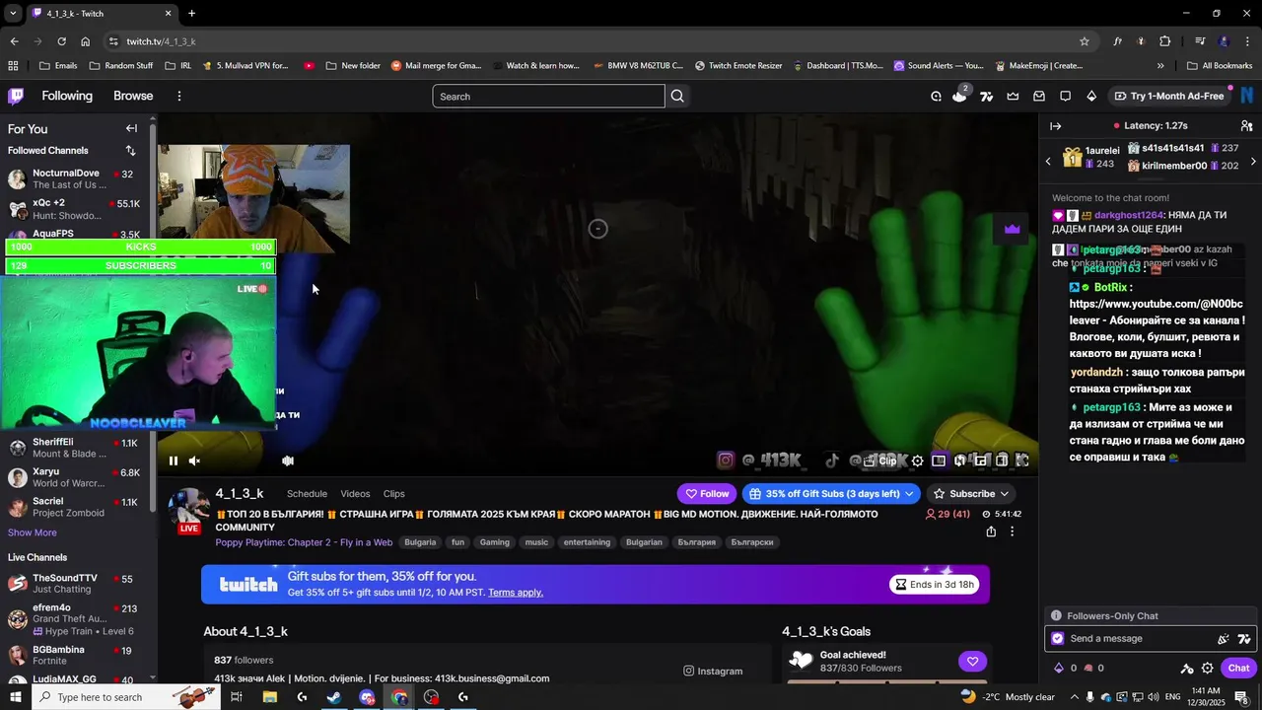Collapse the For You sidebar
The image size is (1262, 710).
pos(131,128)
